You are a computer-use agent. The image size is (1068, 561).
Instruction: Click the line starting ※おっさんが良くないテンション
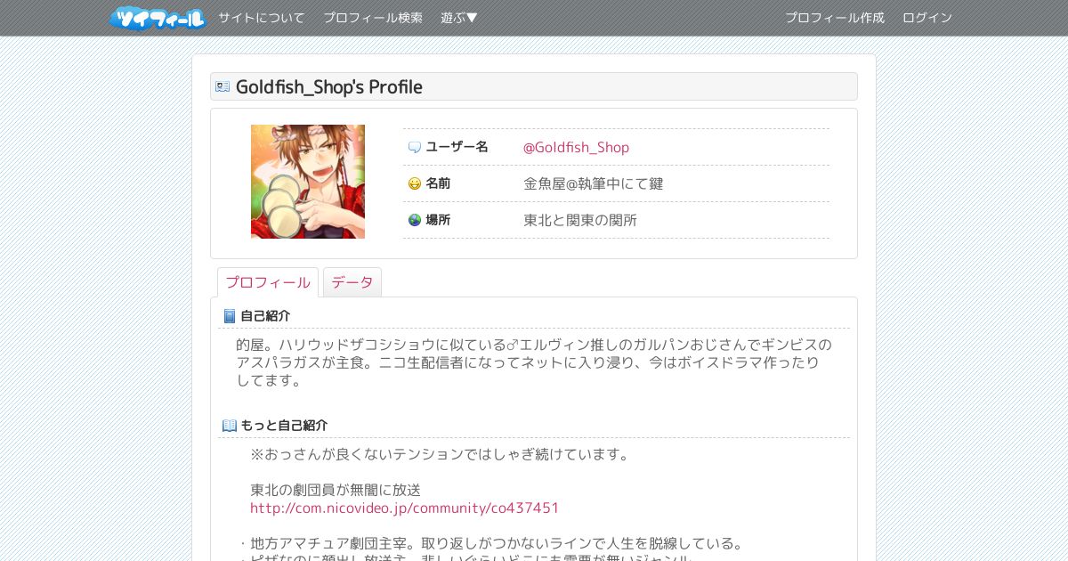[441, 454]
